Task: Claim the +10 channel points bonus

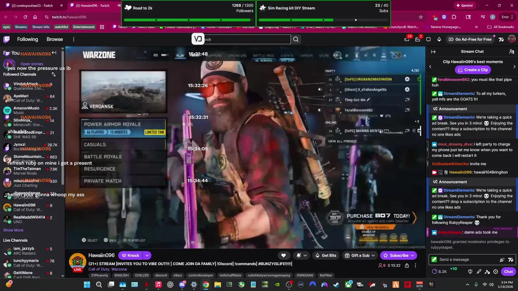Action: [x=454, y=269]
